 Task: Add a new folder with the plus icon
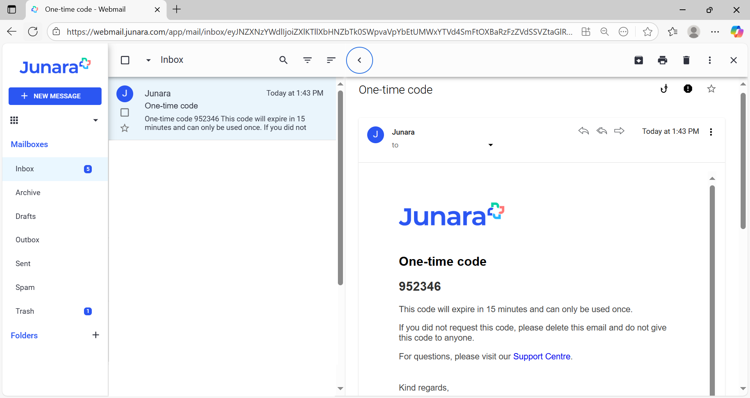[96, 335]
